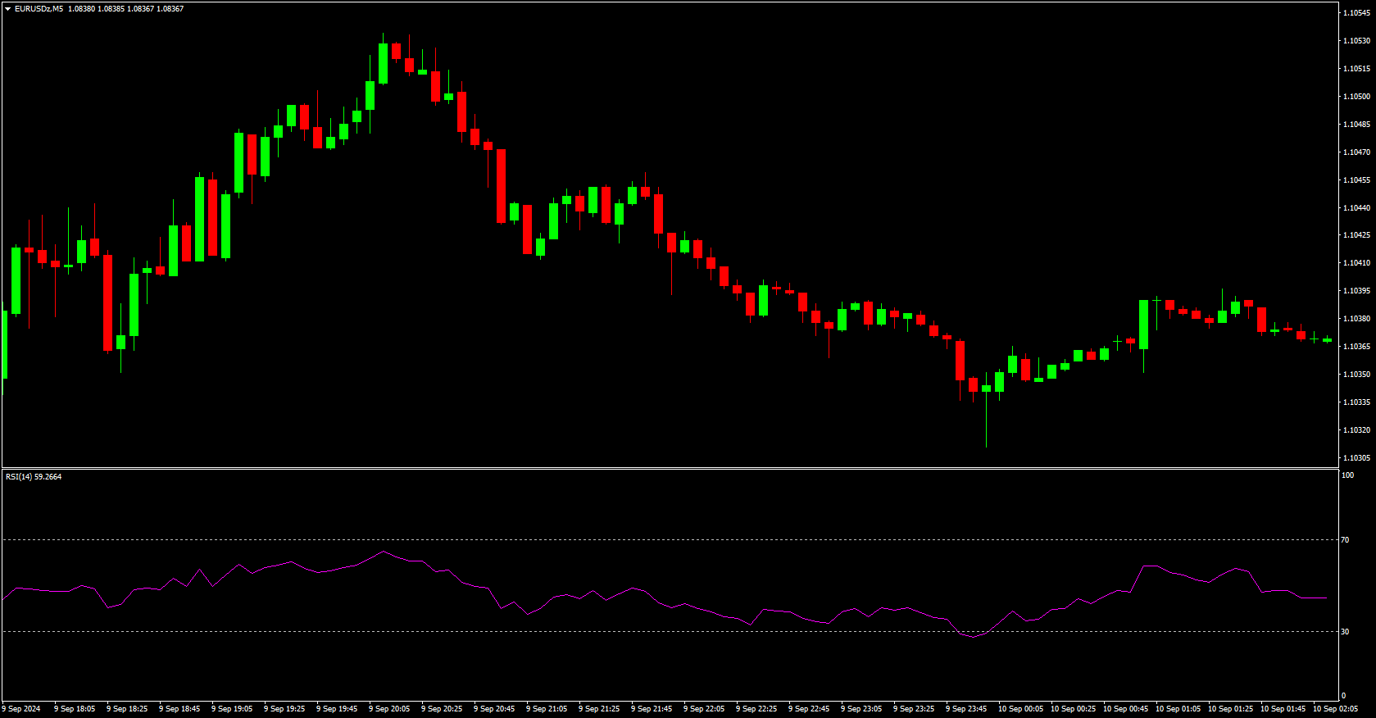Select the 1.10305 bottom price label
Image resolution: width=1376 pixels, height=718 pixels.
(x=1356, y=458)
